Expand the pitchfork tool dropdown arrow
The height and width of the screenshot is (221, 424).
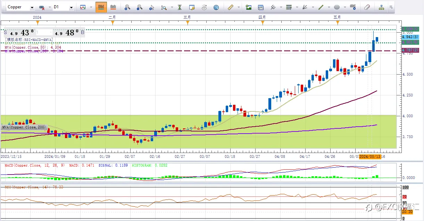click(281, 7)
